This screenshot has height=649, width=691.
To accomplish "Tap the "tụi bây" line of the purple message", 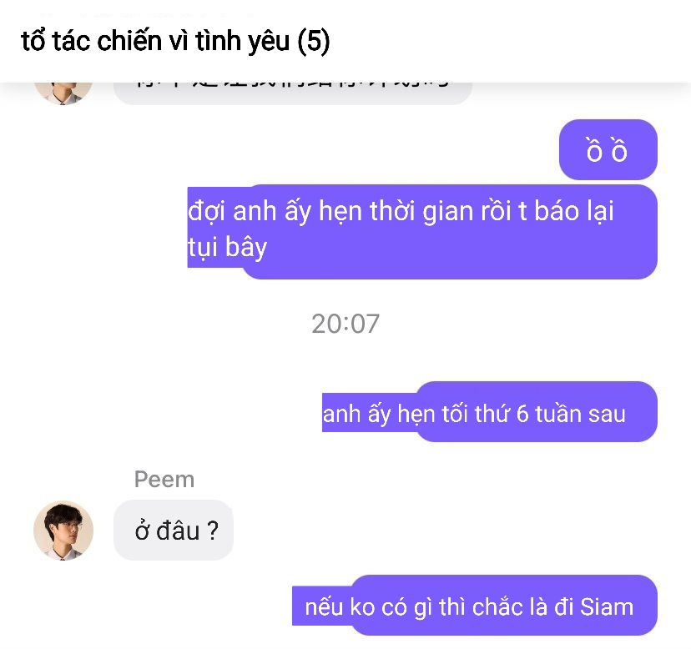I will pyautogui.click(x=227, y=247).
